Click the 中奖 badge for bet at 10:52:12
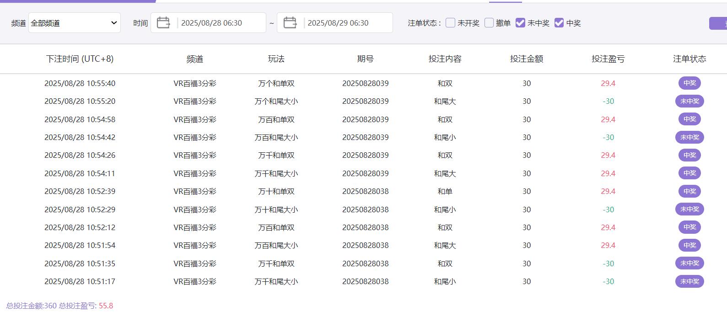The image size is (727, 312). point(689,227)
